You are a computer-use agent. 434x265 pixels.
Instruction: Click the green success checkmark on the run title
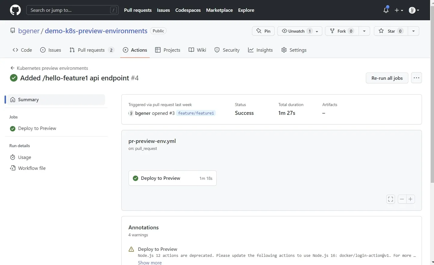coord(14,78)
